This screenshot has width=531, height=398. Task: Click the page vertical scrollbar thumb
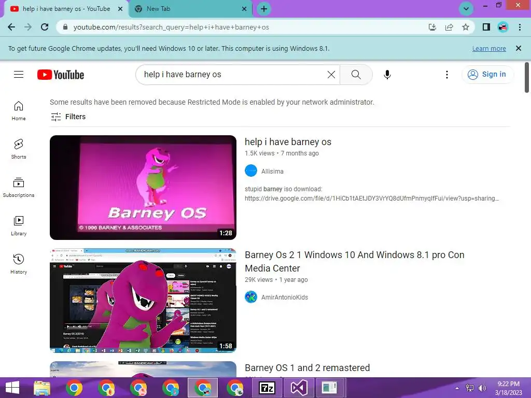(x=527, y=78)
